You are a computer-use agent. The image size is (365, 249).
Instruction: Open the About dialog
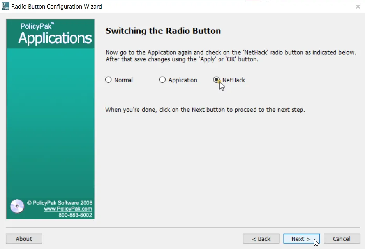[24, 239]
